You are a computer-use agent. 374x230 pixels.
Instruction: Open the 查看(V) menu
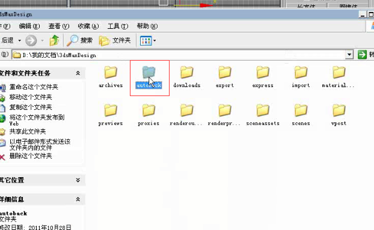[59, 26]
